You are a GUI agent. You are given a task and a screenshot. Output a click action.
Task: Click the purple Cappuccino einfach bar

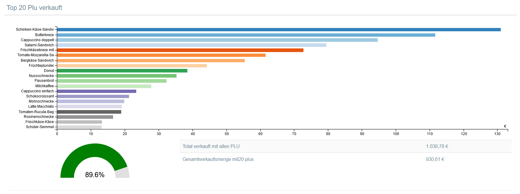(x=97, y=91)
